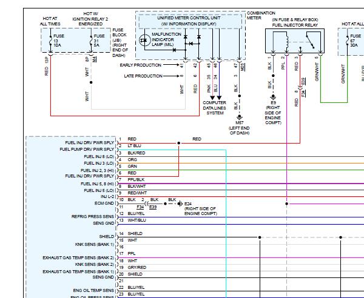Click the BLK/RED wire color on pin 3
The image size is (364, 298).
click(136, 153)
